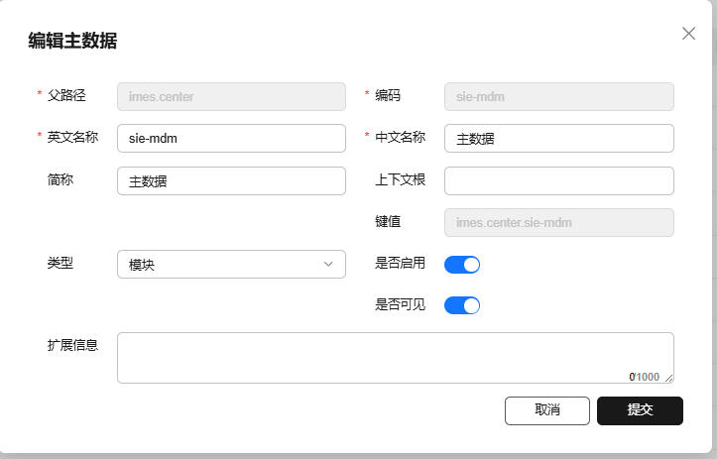
Task: Toggle the 是否启用 switch
Action: 462,265
